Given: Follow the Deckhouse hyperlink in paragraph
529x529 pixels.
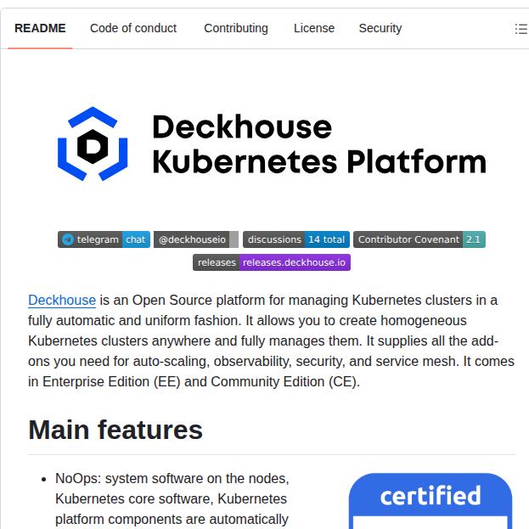Looking at the screenshot, I should pos(62,301).
